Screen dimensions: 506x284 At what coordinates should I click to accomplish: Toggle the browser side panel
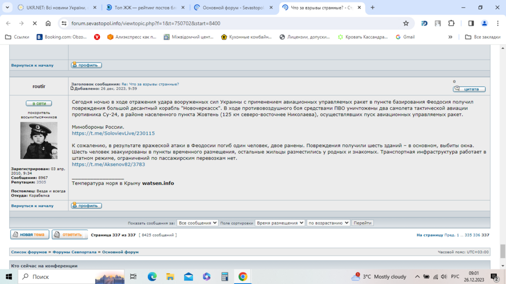471,23
